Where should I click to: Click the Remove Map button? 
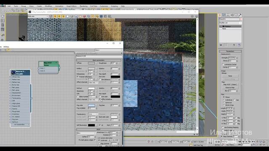(x=230, y=88)
